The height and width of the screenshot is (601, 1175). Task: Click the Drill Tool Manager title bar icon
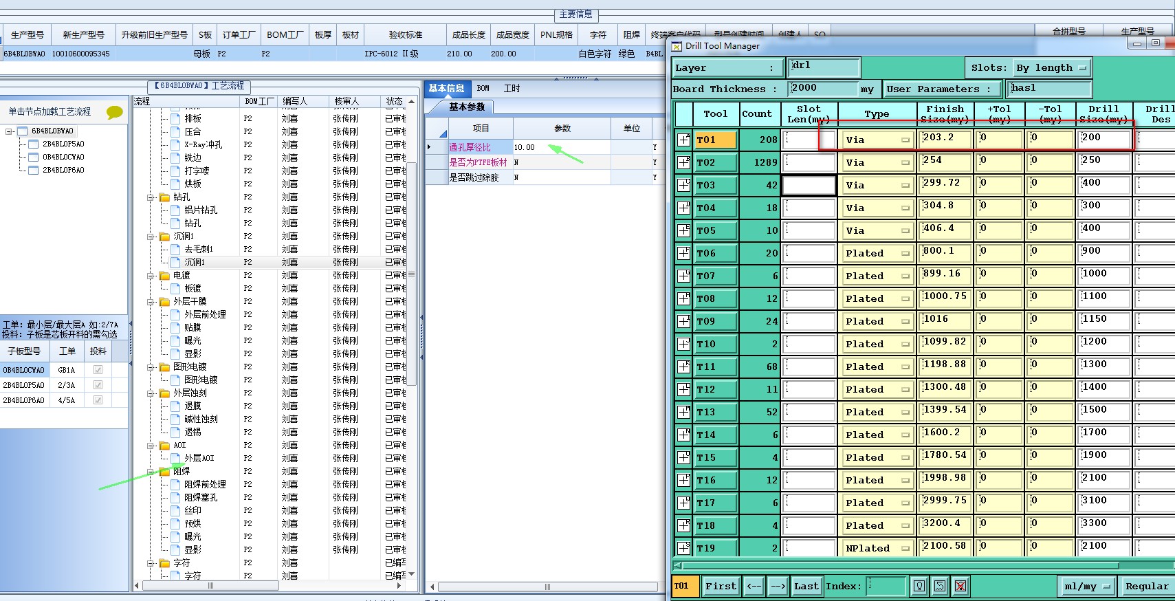[x=677, y=46]
